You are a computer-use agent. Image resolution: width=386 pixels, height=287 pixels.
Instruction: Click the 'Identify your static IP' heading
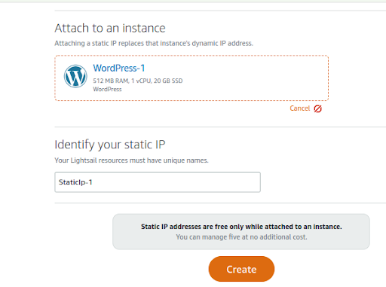(x=110, y=145)
